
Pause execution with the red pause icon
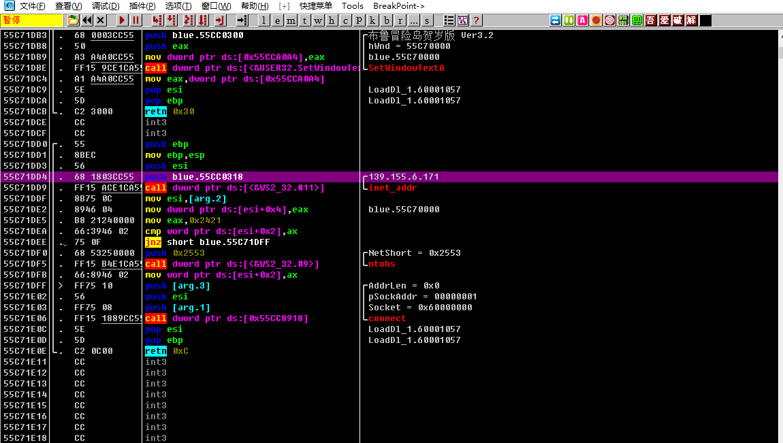pyautogui.click(x=136, y=20)
